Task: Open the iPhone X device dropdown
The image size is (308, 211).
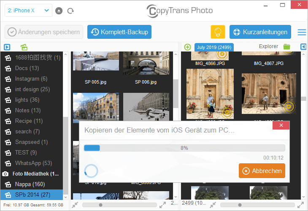Action: point(28,11)
